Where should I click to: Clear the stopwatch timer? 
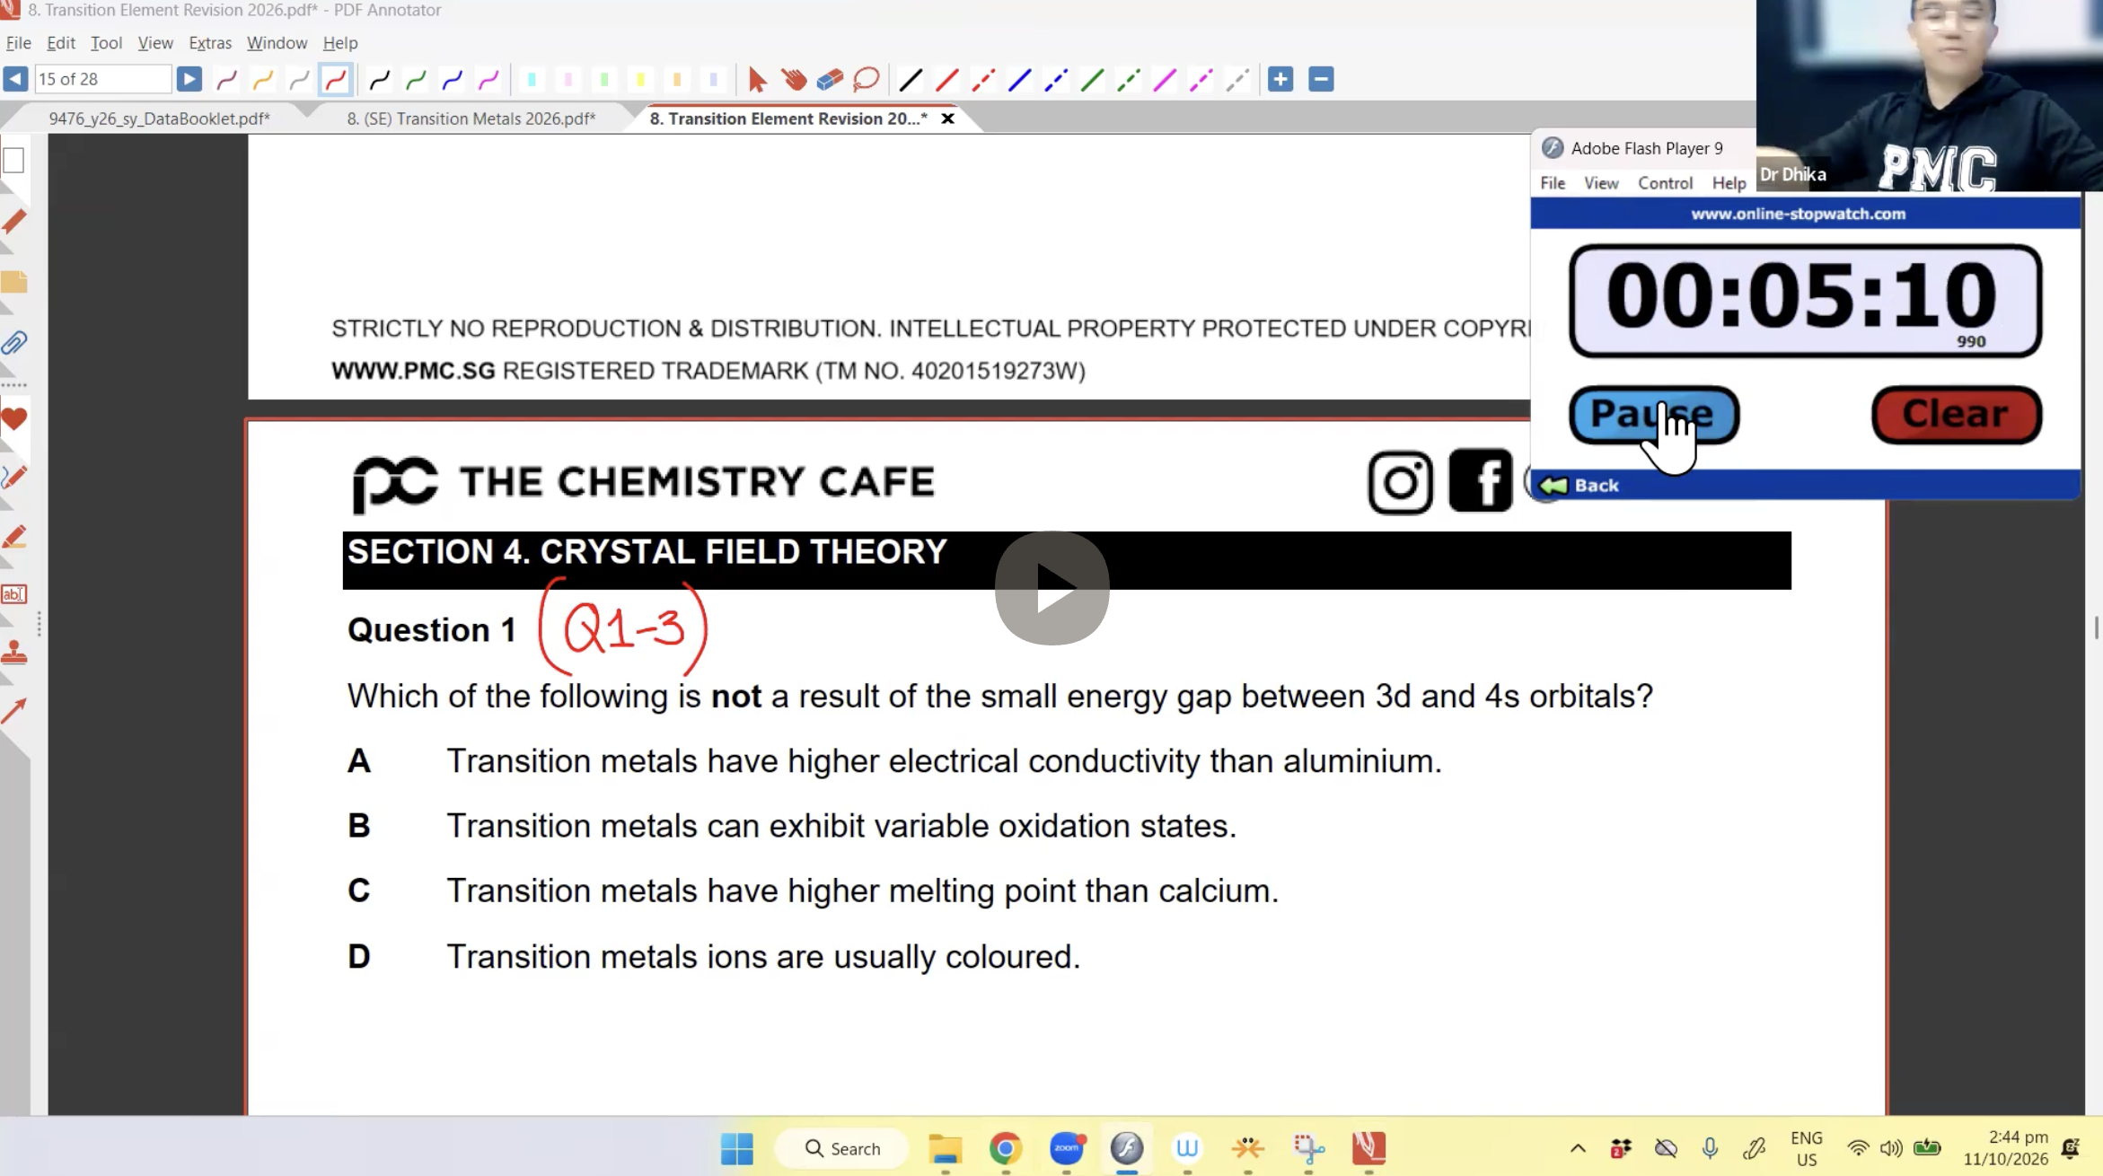pos(1957,415)
